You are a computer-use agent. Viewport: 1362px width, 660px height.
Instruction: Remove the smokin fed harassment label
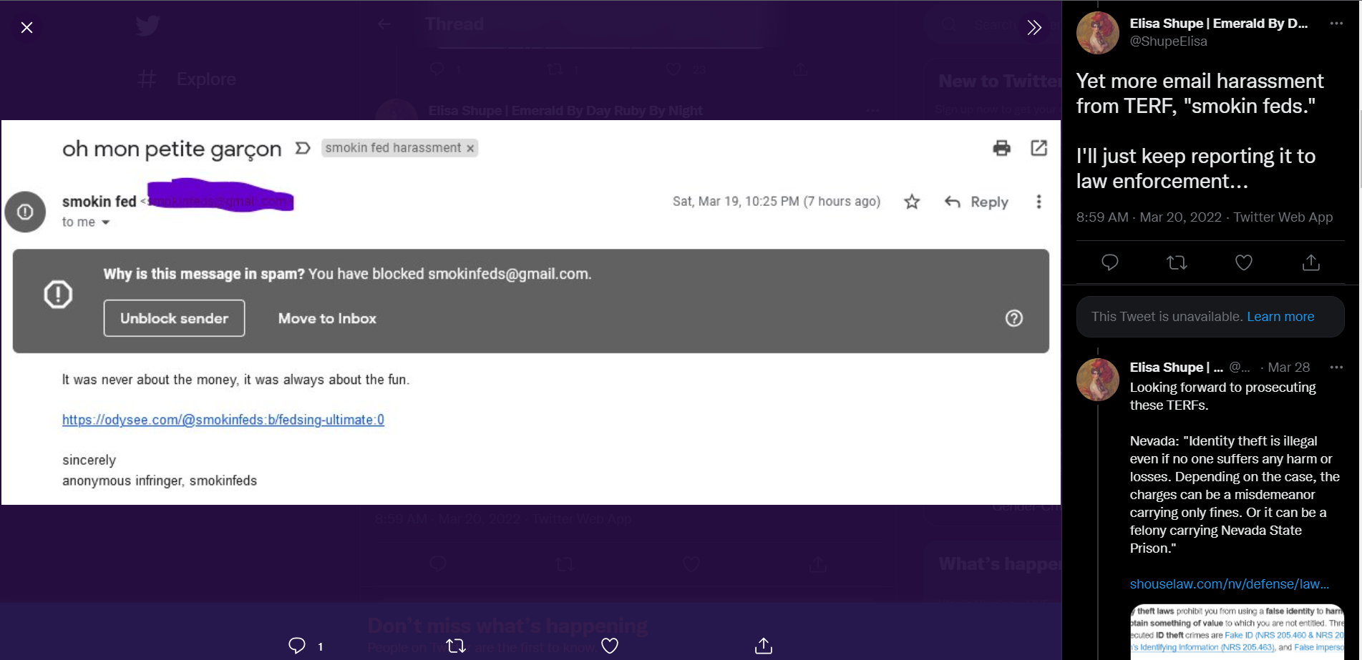(x=470, y=149)
